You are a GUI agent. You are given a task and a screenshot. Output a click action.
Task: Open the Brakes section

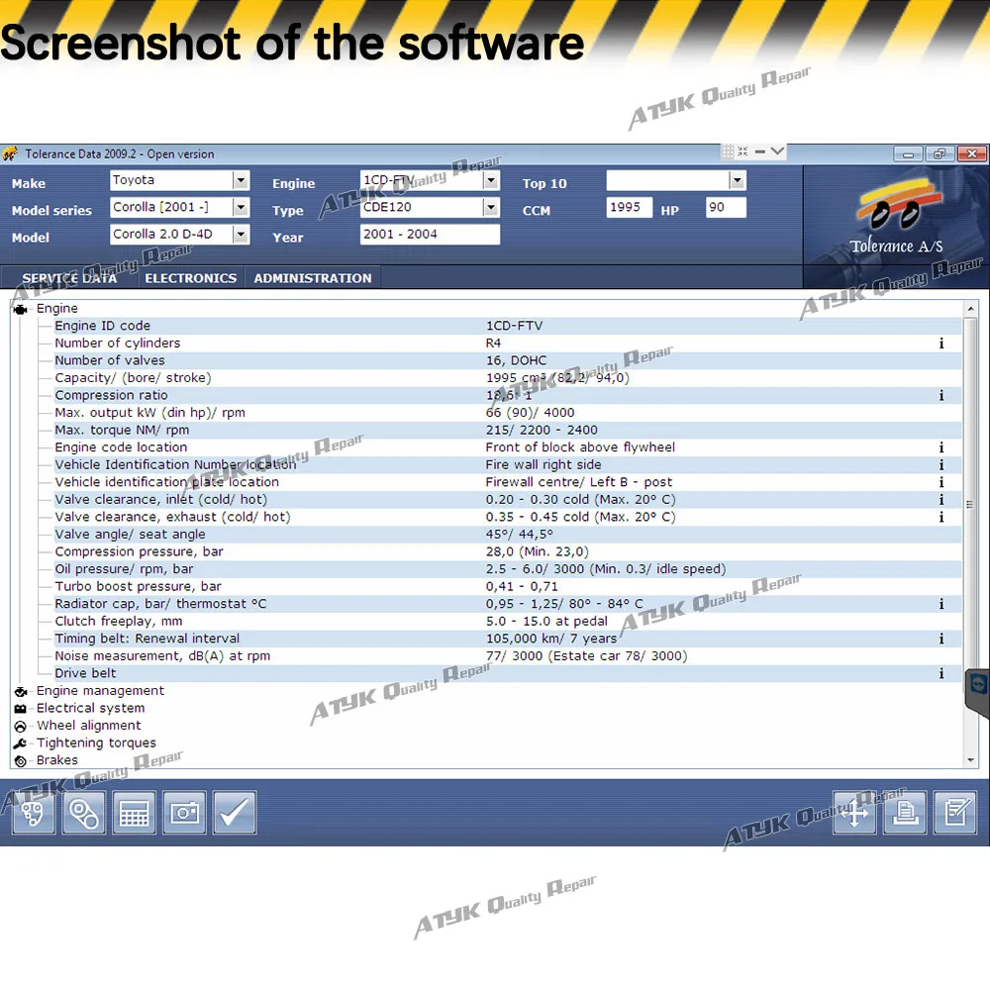(x=56, y=760)
